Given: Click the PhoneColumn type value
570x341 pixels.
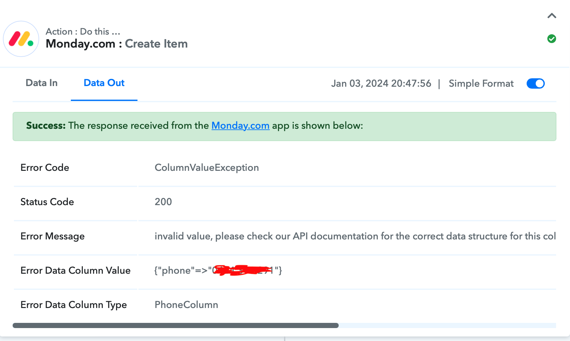Looking at the screenshot, I should click(186, 305).
